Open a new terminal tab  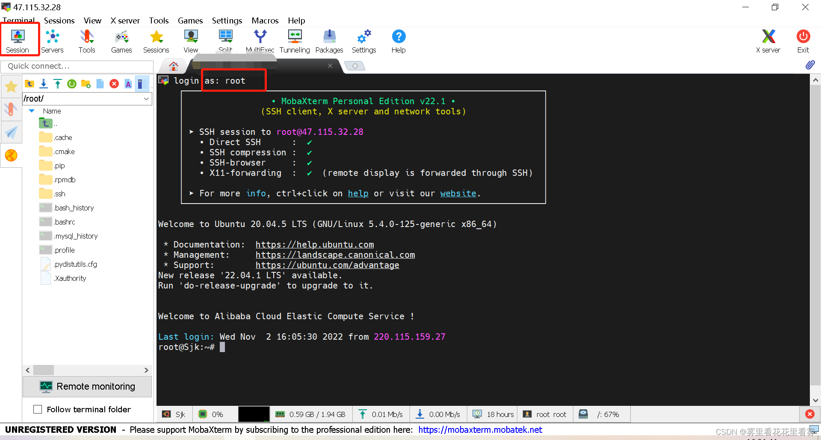coord(355,66)
